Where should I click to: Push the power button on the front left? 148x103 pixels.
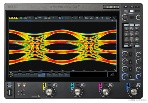coord(9,92)
